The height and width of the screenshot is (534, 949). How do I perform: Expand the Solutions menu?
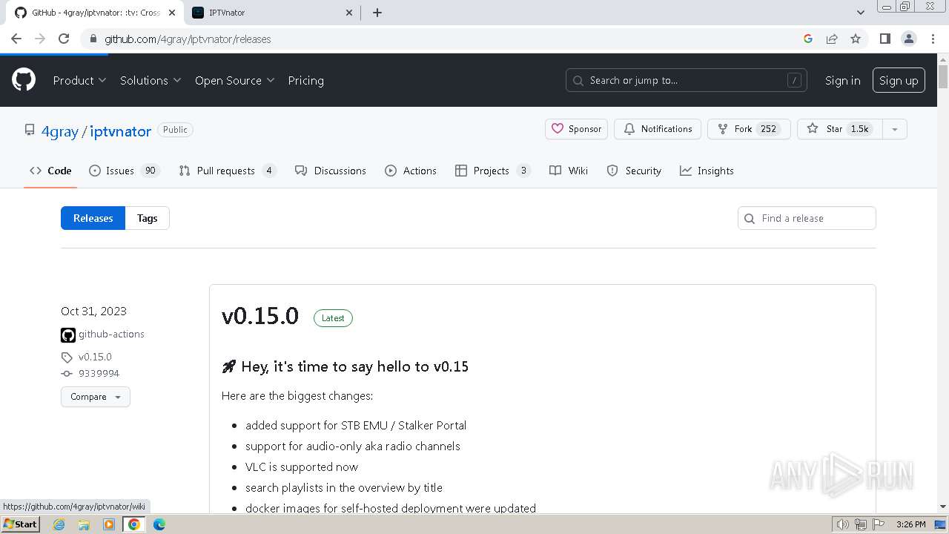coord(151,80)
